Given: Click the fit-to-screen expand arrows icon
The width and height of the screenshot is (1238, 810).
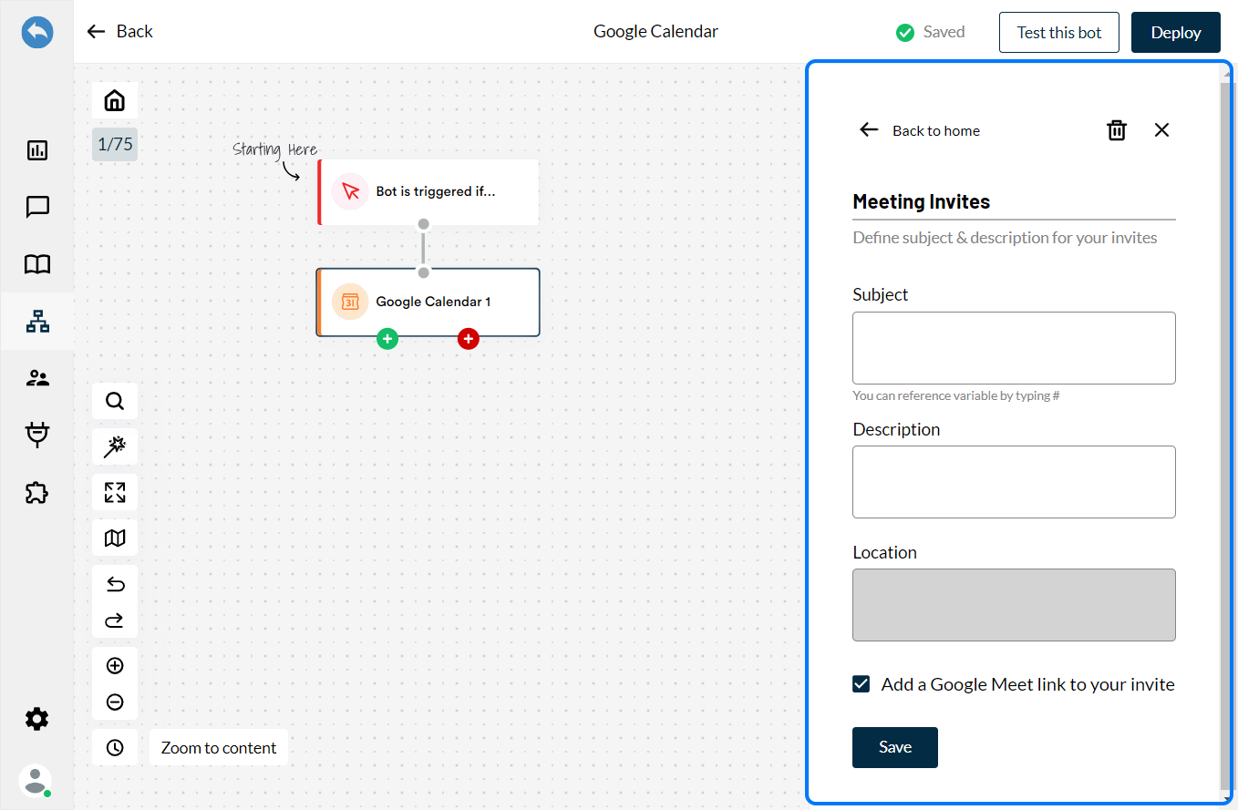Looking at the screenshot, I should 115,492.
